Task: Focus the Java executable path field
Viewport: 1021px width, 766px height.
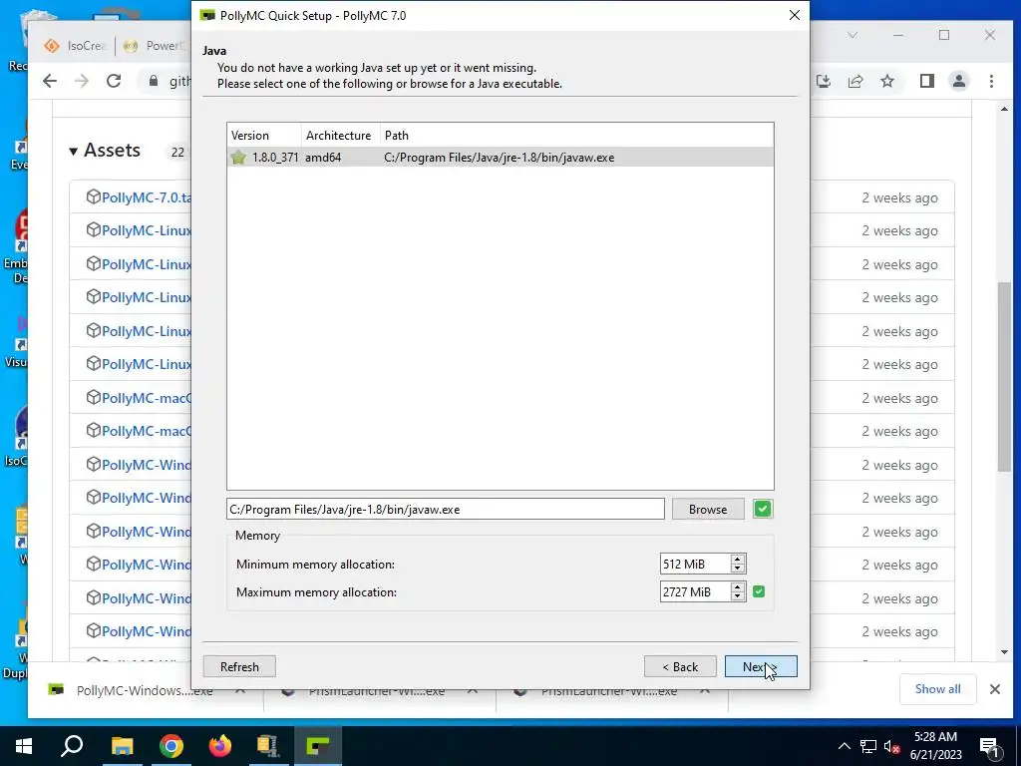Action: (446, 510)
